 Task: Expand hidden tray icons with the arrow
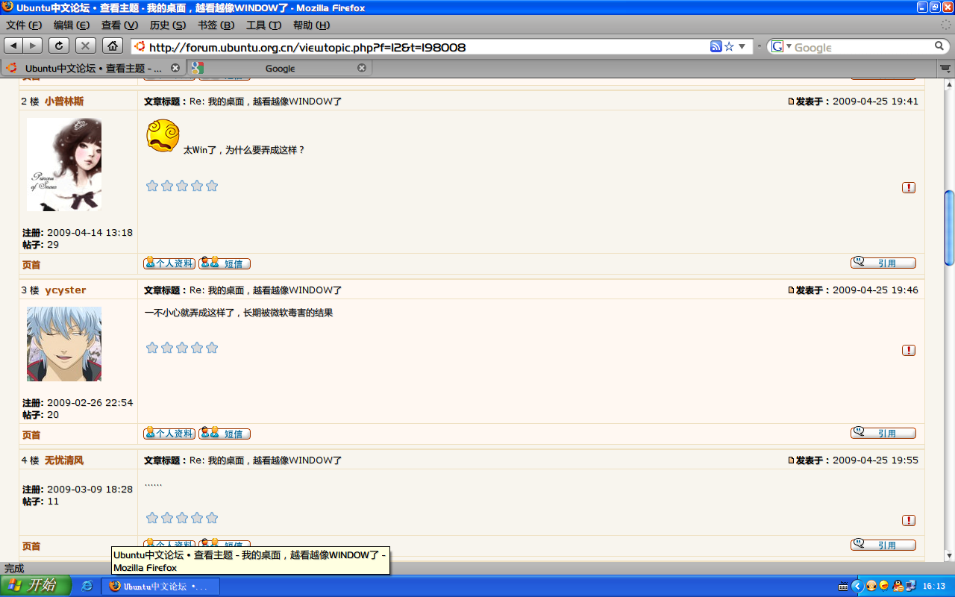[x=857, y=586]
